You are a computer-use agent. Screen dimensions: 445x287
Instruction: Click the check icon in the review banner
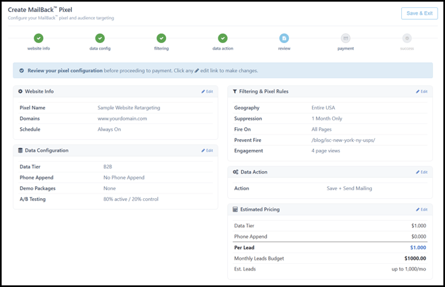pyautogui.click(x=21, y=70)
